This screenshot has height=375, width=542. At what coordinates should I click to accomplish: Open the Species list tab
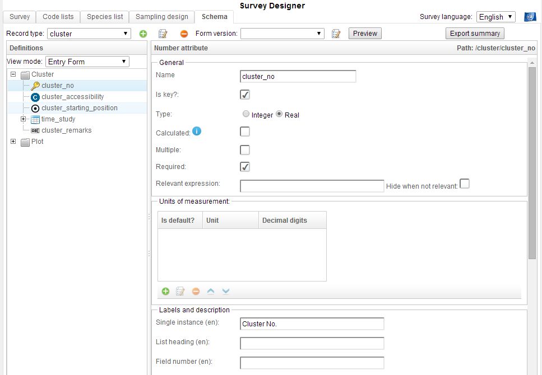(x=105, y=17)
